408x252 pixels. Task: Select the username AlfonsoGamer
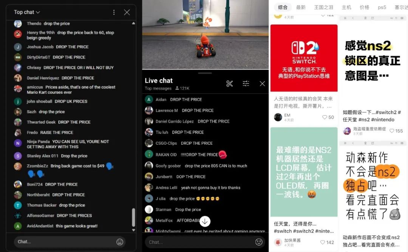pos(40,216)
